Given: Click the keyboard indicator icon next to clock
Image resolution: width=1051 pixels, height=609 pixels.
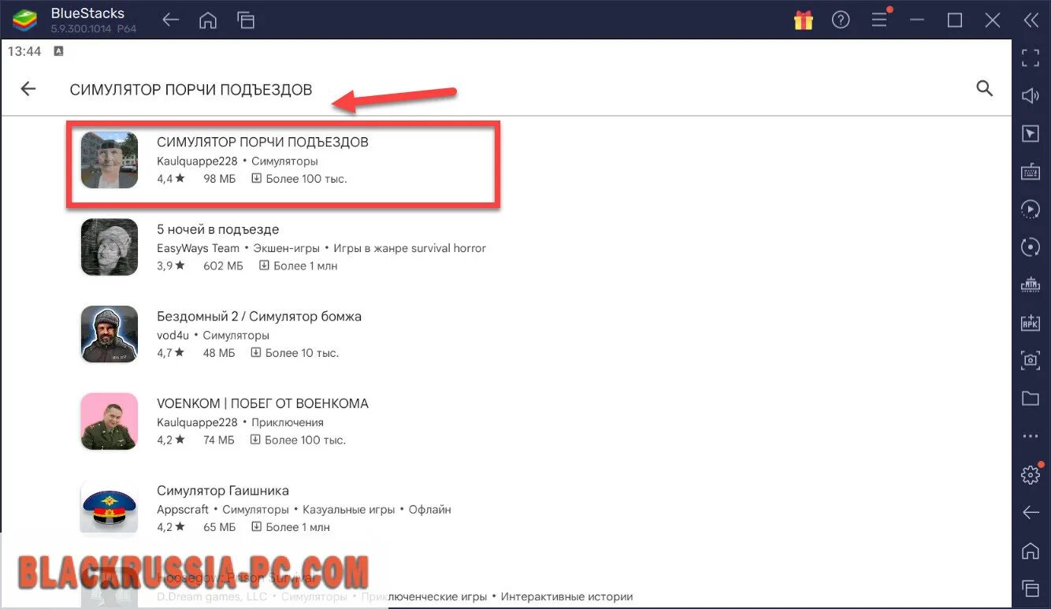Looking at the screenshot, I should pyautogui.click(x=58, y=51).
